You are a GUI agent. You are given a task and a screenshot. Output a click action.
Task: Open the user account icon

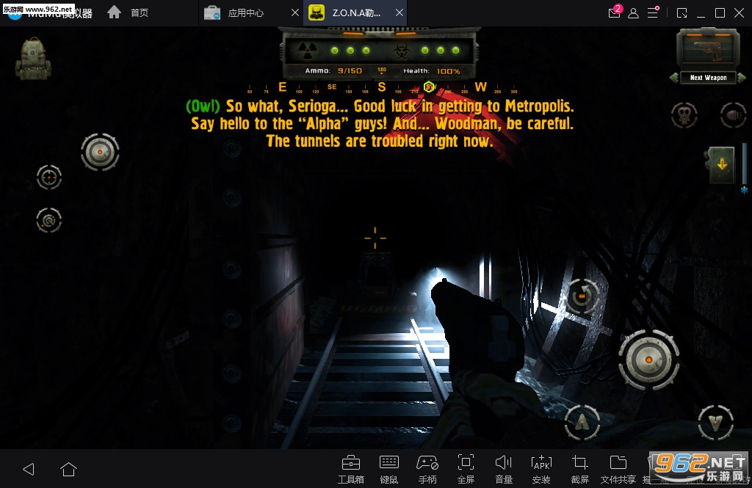pos(633,13)
